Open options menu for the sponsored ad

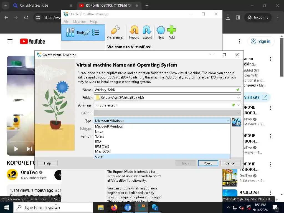271,59
